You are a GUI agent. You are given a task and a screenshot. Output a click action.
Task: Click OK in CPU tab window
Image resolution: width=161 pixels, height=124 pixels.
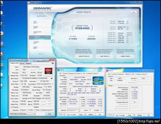100,115
